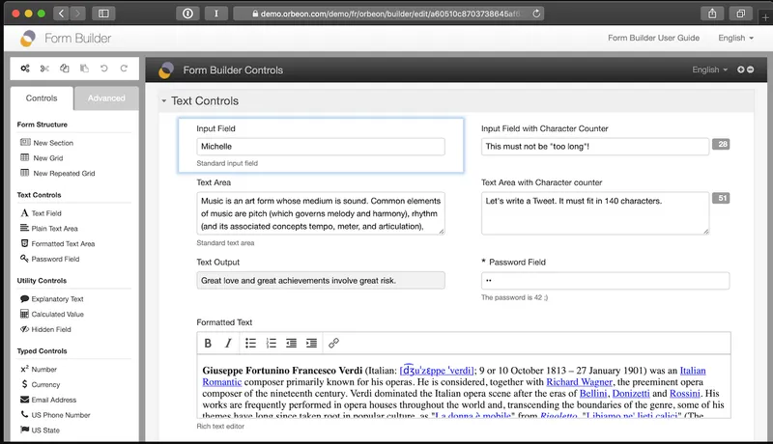This screenshot has height=444, width=773.
Task: Insert bulleted list in rich text editor
Action: pos(251,343)
